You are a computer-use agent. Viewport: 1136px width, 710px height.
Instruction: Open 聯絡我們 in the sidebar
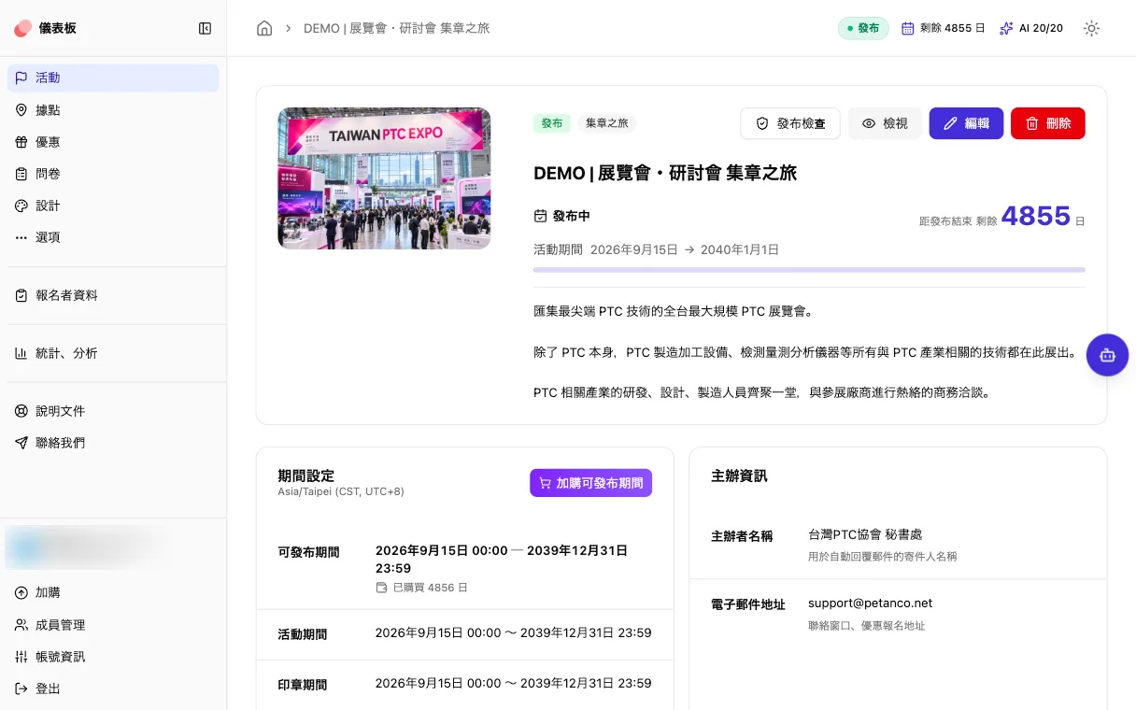coord(113,443)
